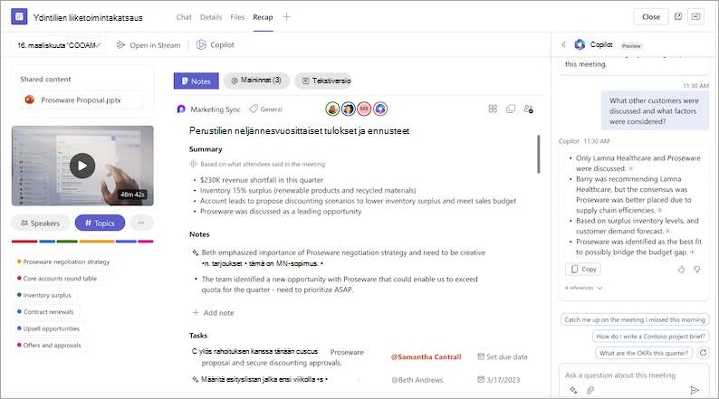719x399 pixels.
Task: Click the MB participant avatar
Action: [x=364, y=109]
